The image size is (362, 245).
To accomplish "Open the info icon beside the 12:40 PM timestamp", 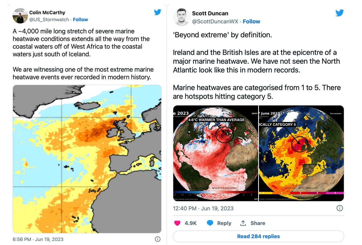I will [340, 208].
